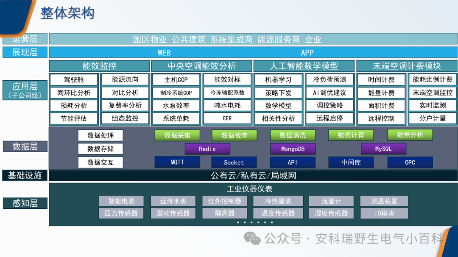Click the 公有云/私有云/局域网 bar
This screenshot has width=458, height=257.
pyautogui.click(x=253, y=175)
